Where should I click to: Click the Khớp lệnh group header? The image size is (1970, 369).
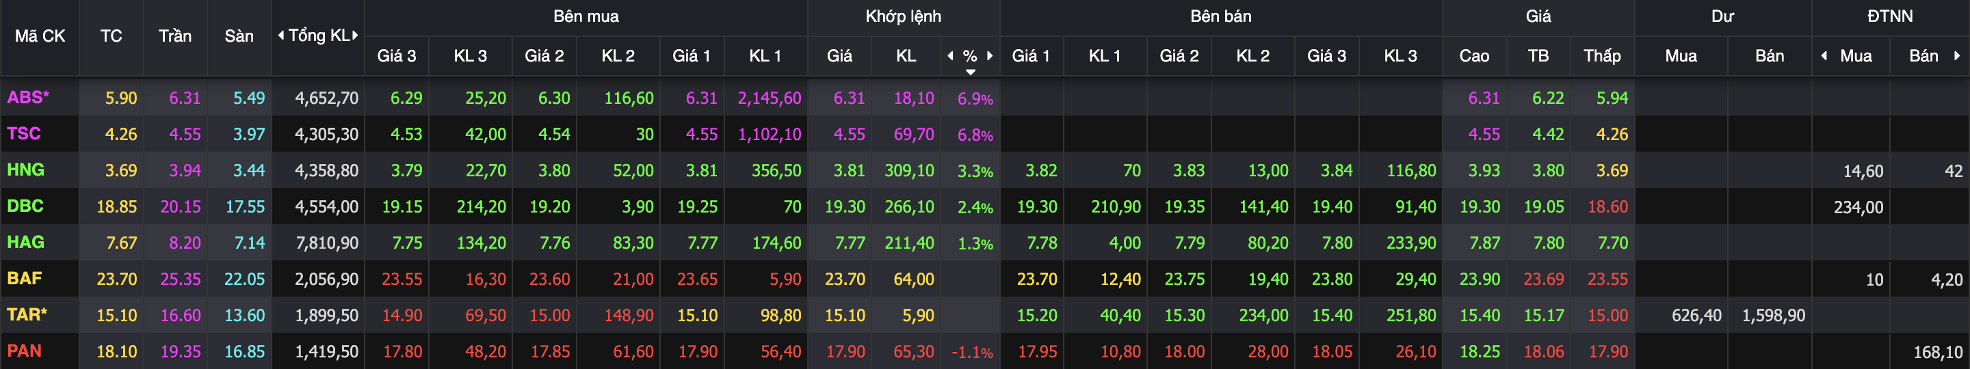[x=903, y=16]
